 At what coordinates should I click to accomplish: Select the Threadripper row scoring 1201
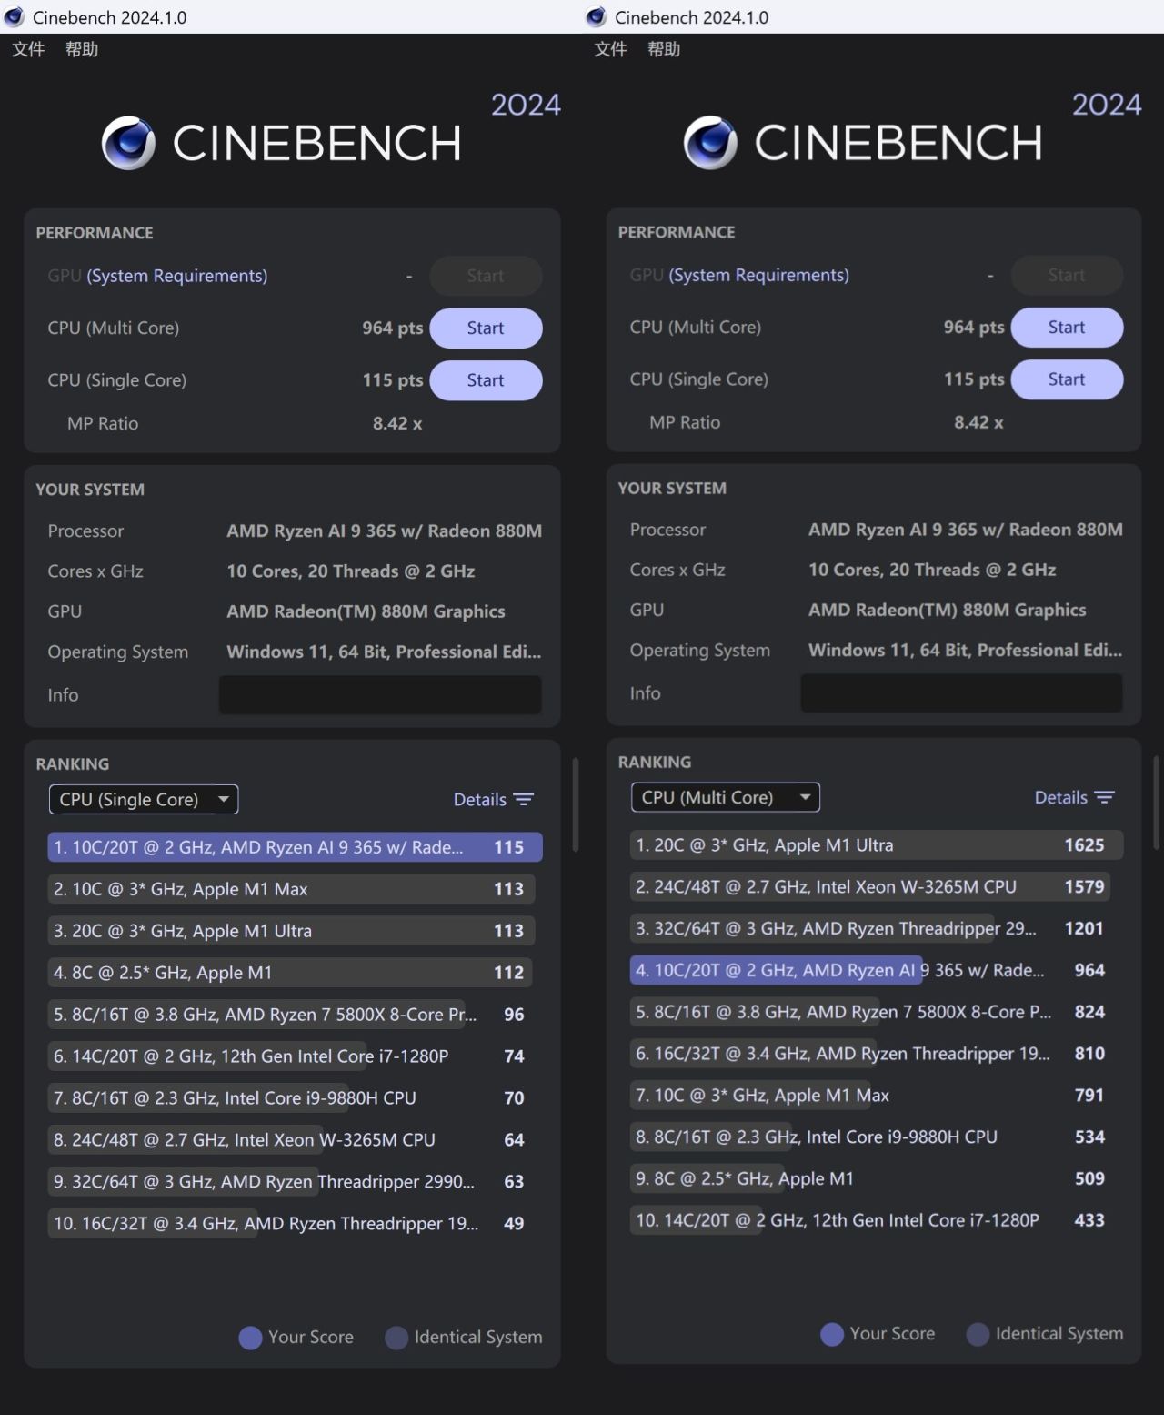click(877, 929)
